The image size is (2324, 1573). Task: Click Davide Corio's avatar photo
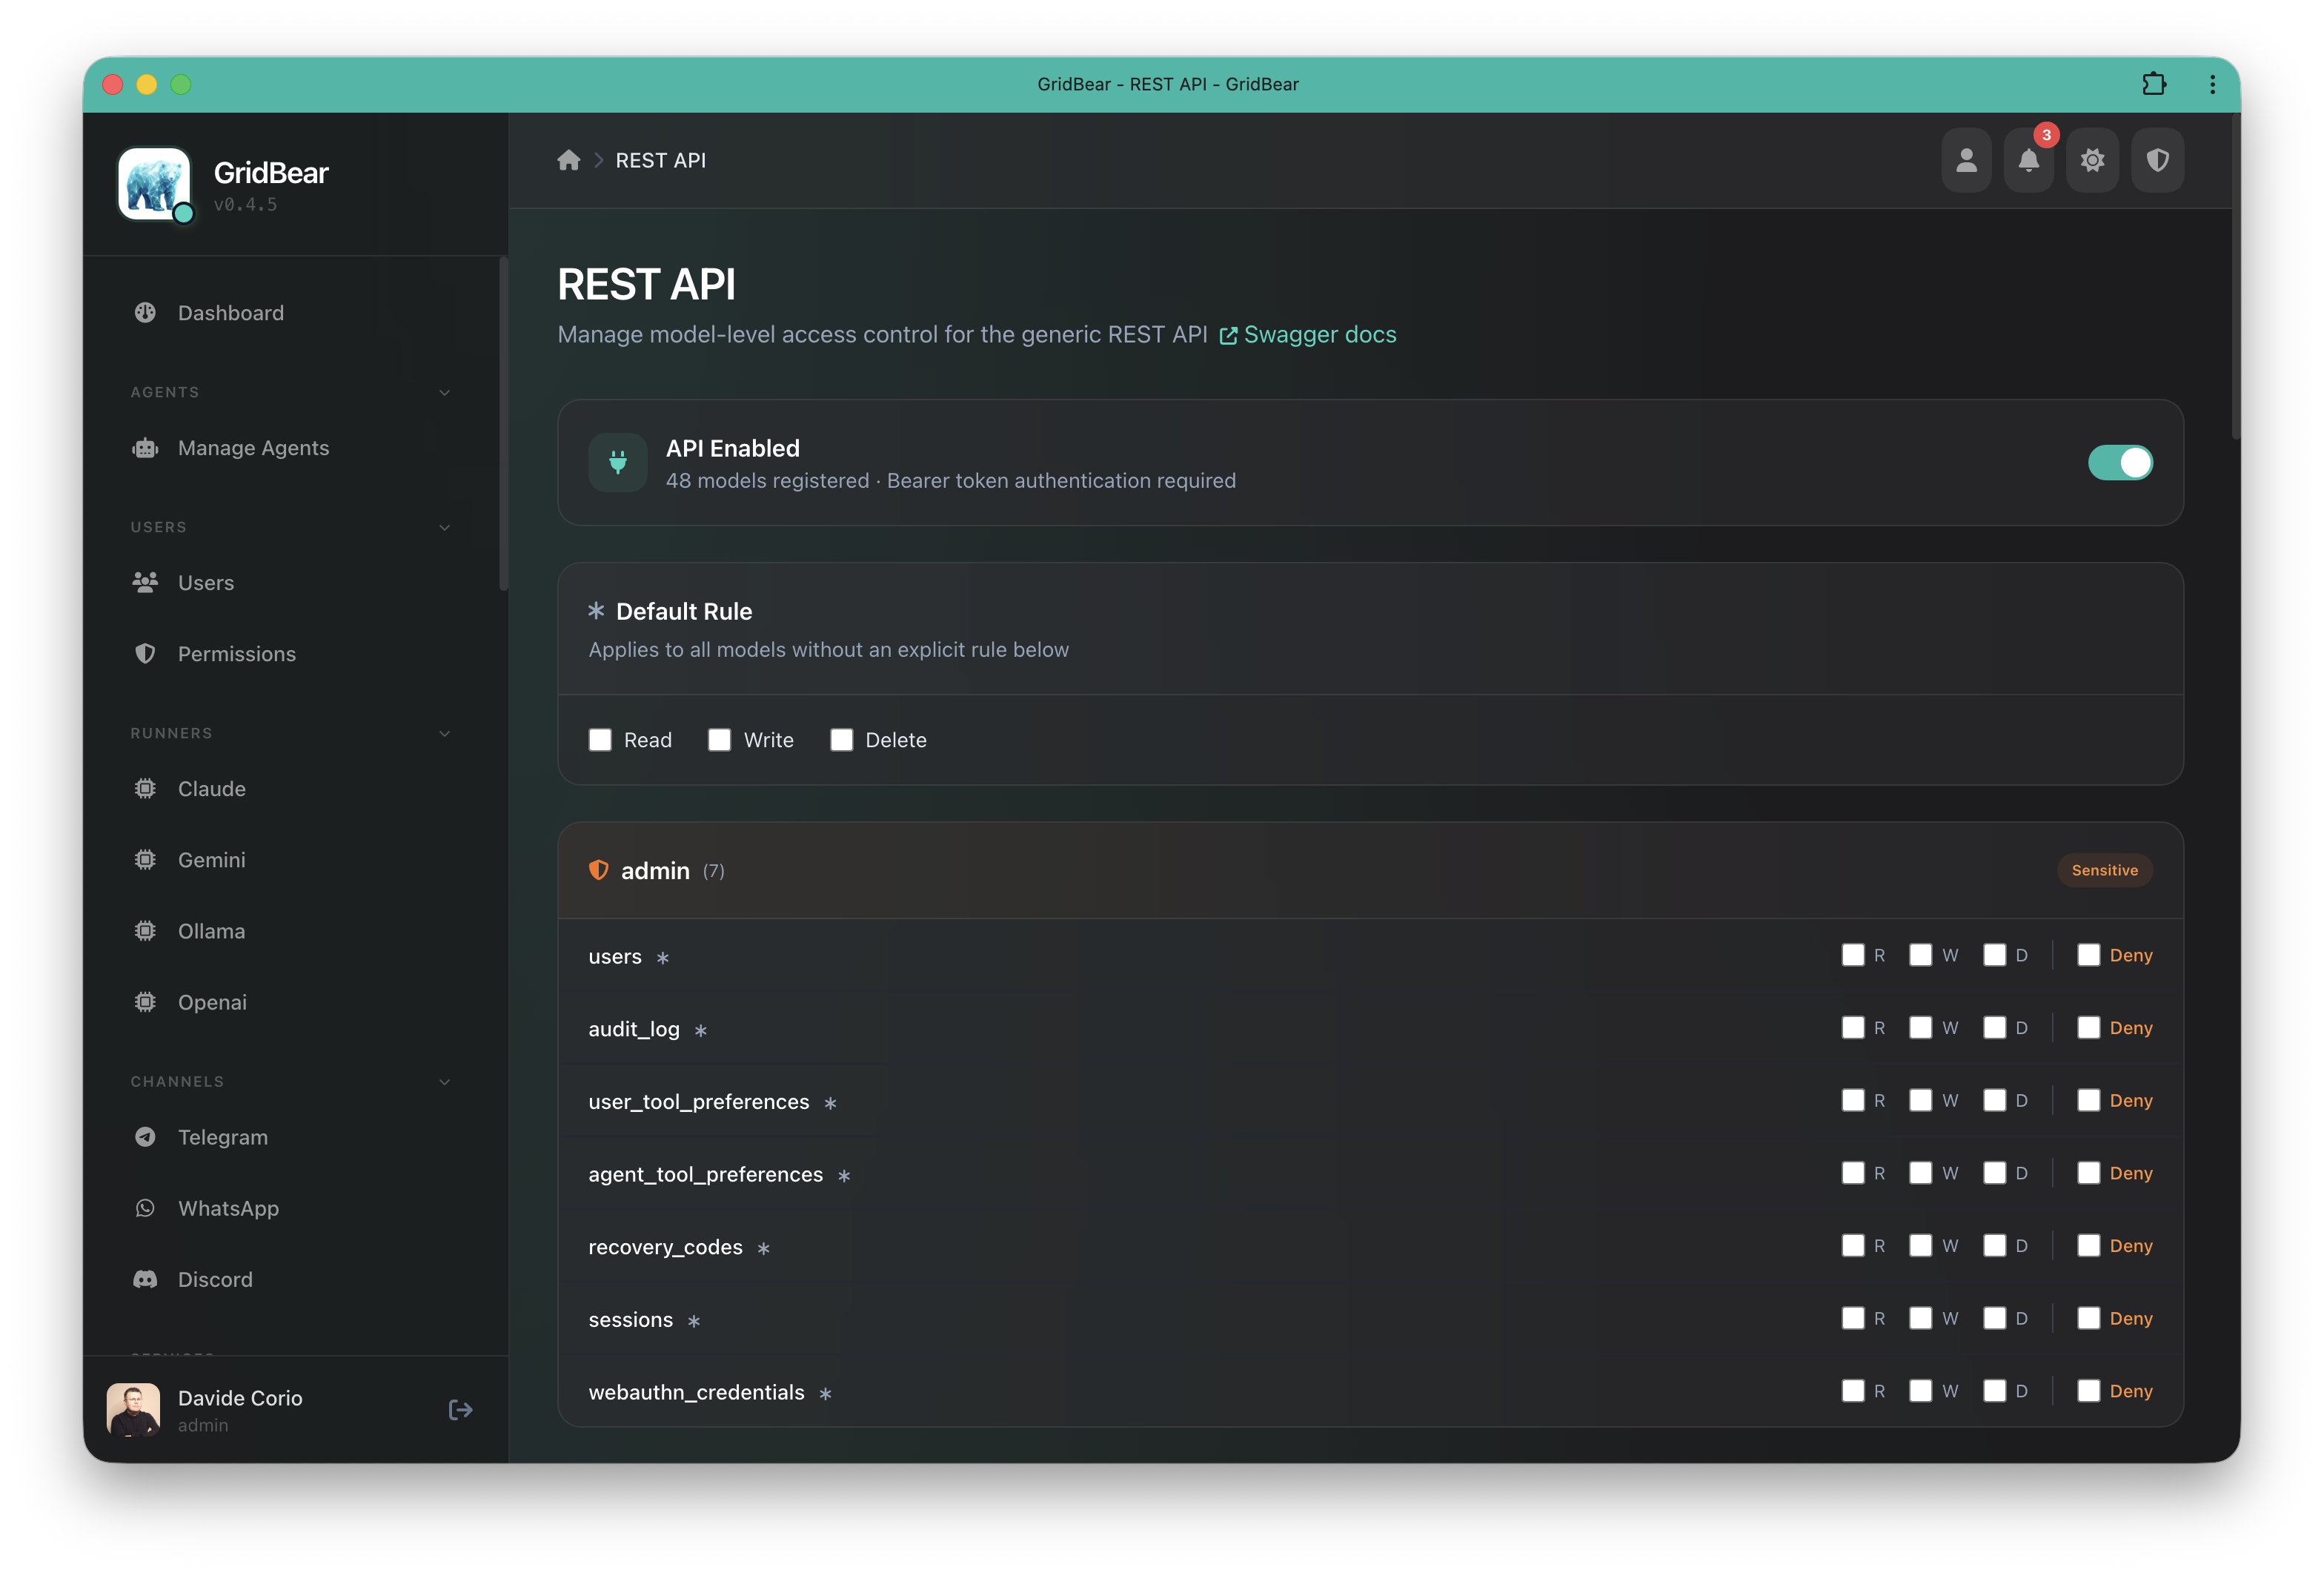(133, 1410)
